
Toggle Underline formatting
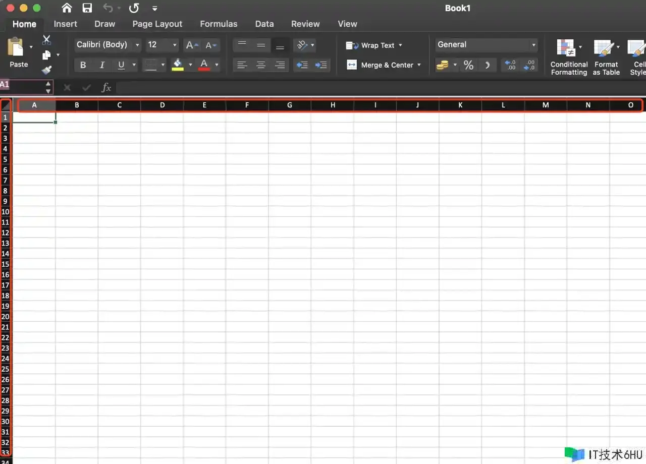(x=121, y=65)
